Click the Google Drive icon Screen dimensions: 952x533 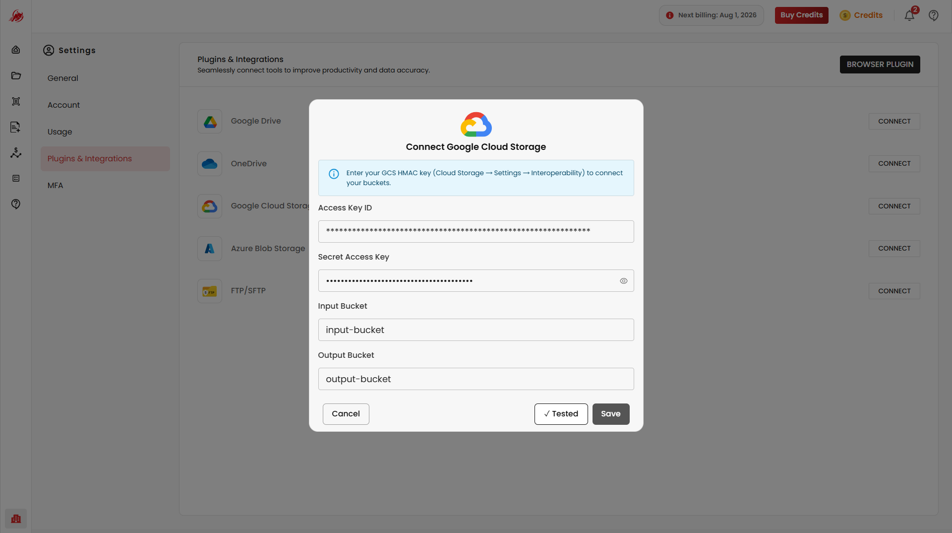(210, 121)
